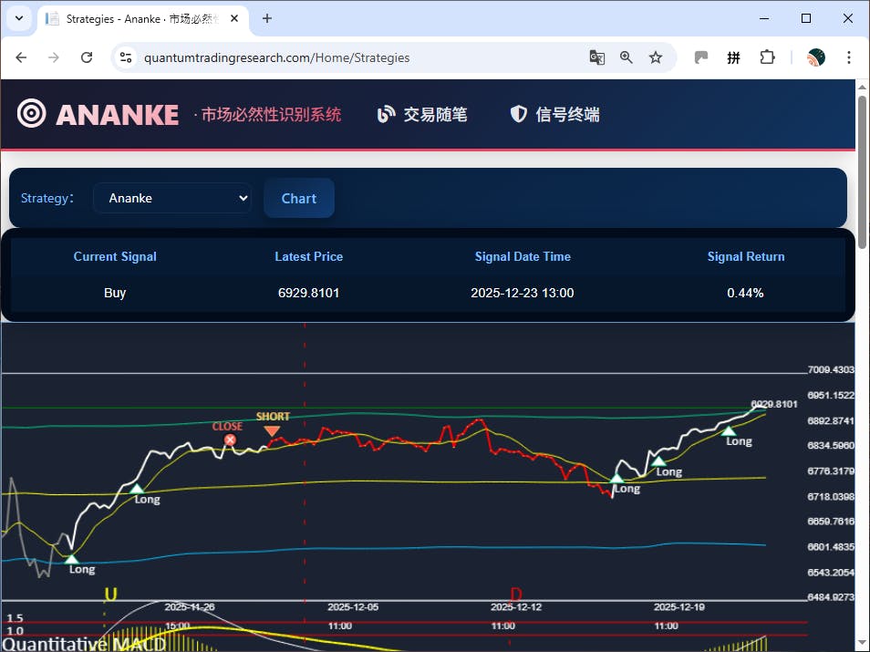Close the Strategies - Ananke tab
The width and height of the screenshot is (870, 652).
pyautogui.click(x=234, y=18)
